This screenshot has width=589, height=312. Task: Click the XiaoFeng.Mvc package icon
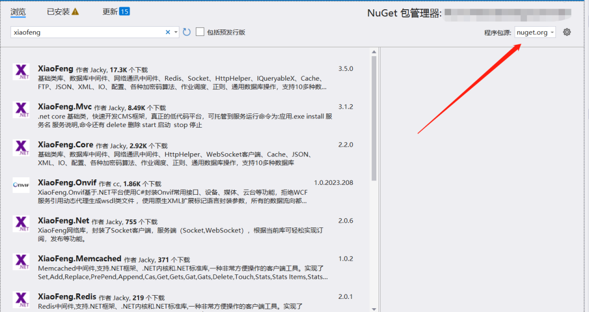coord(21,110)
